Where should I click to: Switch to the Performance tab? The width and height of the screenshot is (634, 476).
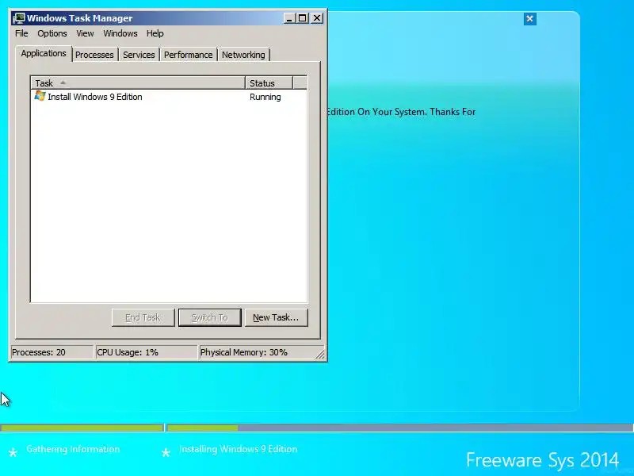point(188,55)
